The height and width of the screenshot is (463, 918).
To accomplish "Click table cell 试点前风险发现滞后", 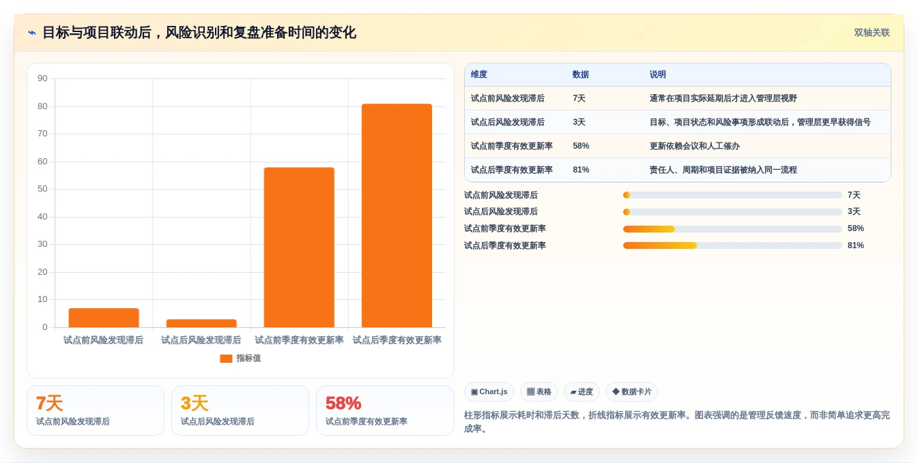I will [508, 99].
